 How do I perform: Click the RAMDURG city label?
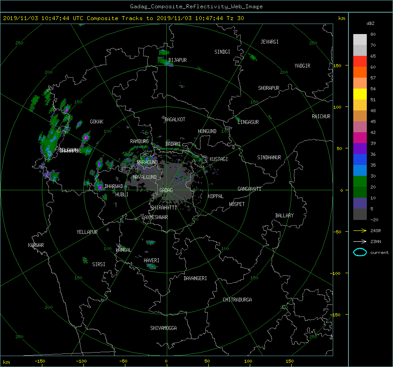[x=139, y=141]
